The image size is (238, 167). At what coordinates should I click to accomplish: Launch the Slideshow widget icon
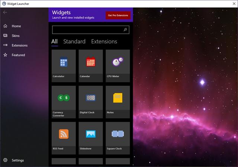point(91,134)
